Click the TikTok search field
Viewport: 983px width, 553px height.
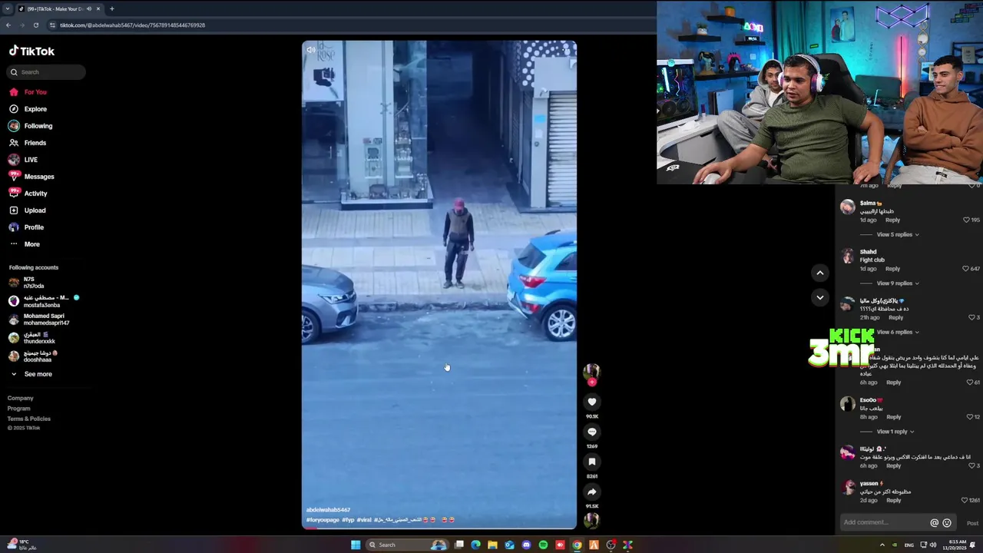click(46, 72)
